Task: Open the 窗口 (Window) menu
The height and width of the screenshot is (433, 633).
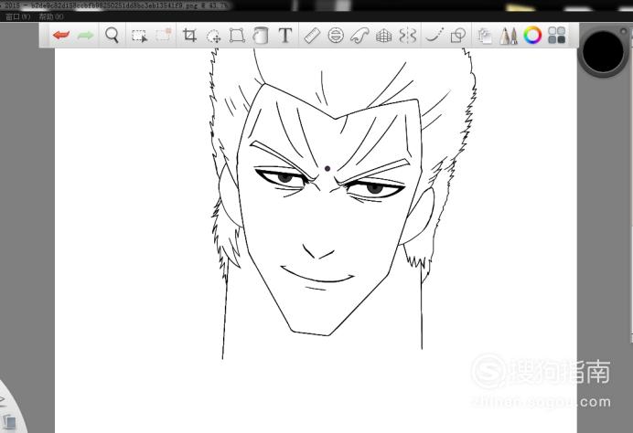Action: coord(17,16)
